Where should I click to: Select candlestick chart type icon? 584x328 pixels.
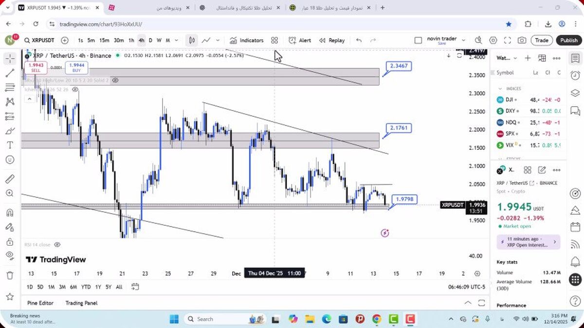(x=192, y=40)
